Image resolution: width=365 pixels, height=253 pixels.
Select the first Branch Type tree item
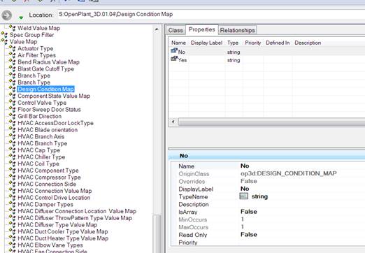34,75
